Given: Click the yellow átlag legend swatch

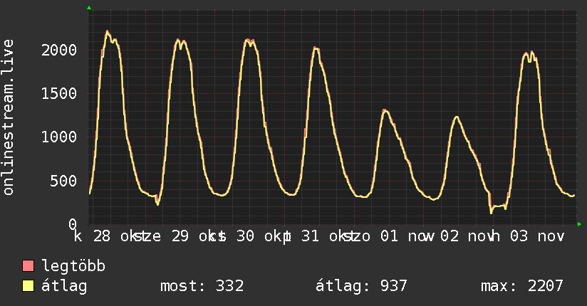Looking at the screenshot, I should pos(28,286).
